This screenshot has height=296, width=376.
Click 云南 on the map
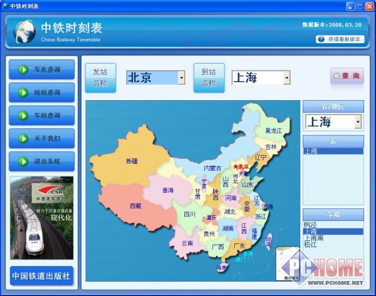click(187, 243)
